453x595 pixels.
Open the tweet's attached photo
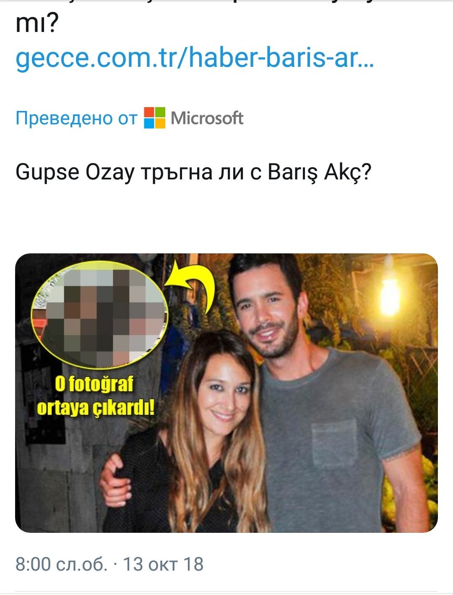click(226, 393)
